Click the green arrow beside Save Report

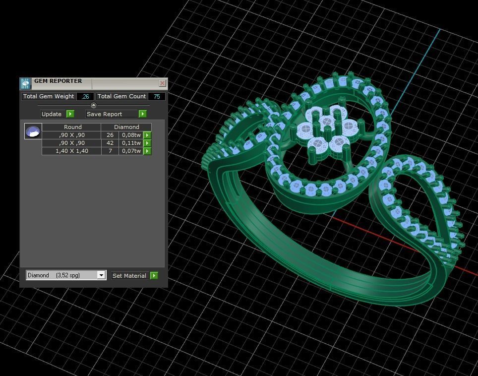click(x=142, y=114)
